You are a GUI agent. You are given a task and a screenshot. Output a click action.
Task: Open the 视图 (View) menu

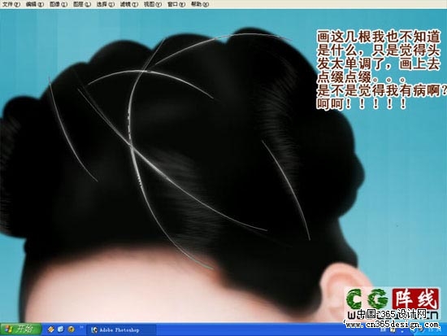click(x=153, y=4)
